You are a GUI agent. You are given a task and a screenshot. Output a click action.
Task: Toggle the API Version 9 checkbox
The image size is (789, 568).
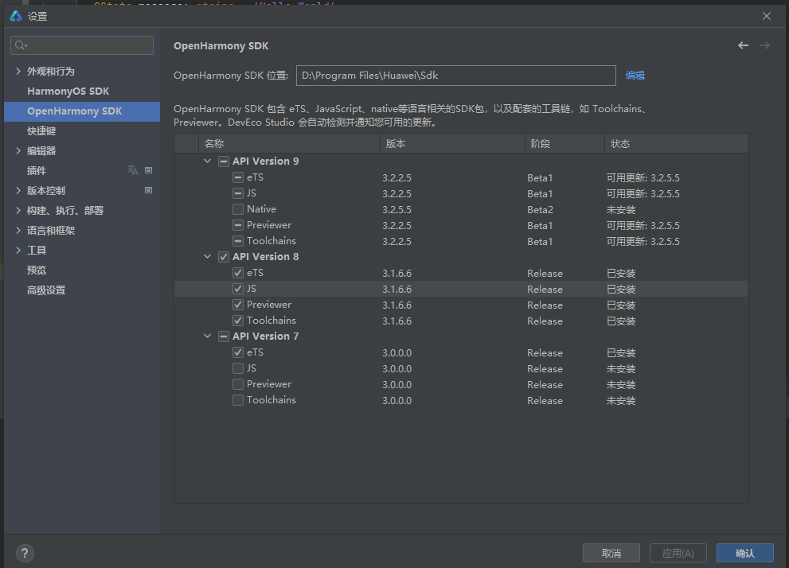point(224,161)
